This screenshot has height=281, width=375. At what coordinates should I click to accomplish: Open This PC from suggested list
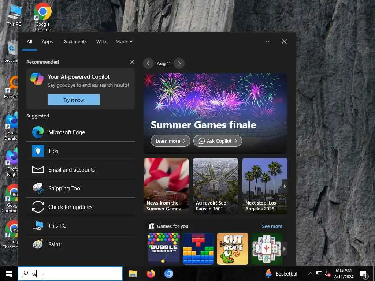(81, 225)
